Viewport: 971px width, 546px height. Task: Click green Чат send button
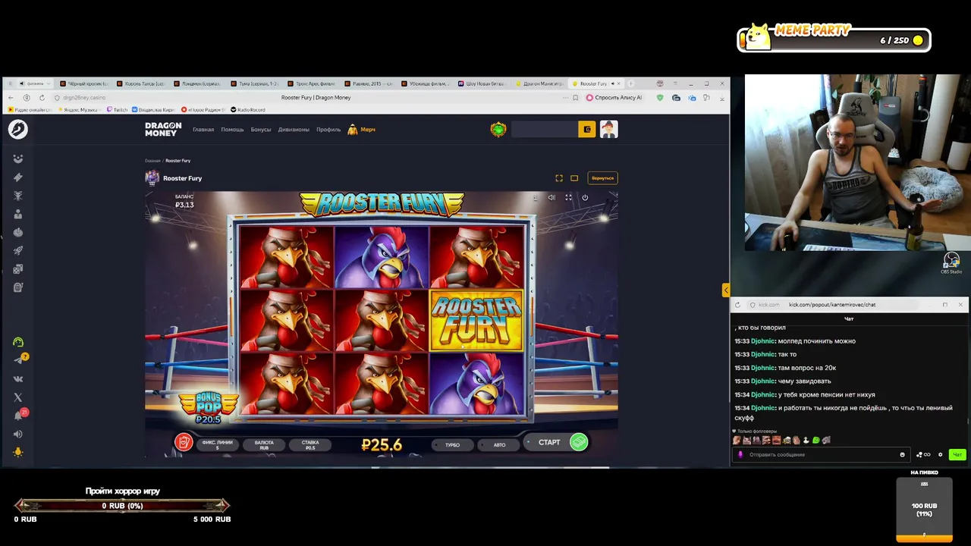[957, 455]
